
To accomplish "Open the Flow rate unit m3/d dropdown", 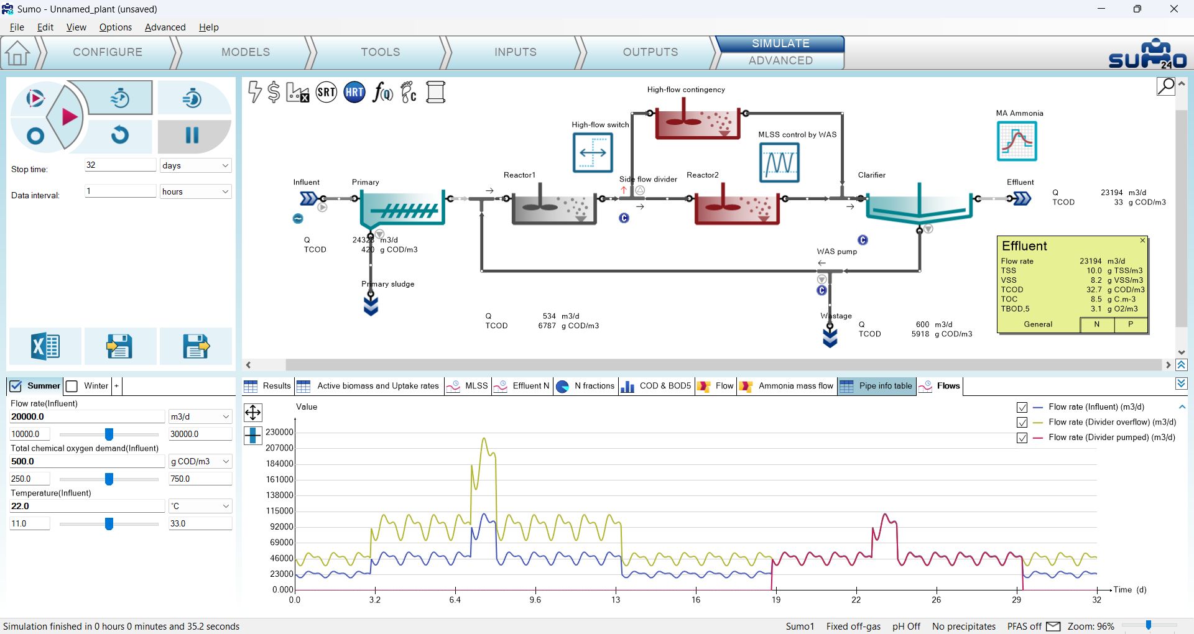I will (x=200, y=416).
